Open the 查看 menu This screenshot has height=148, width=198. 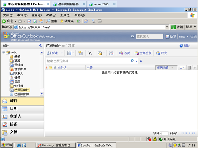tap(36, 15)
